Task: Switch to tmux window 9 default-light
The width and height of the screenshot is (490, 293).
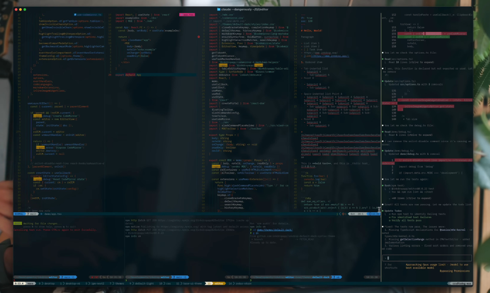Action: (x=142, y=283)
